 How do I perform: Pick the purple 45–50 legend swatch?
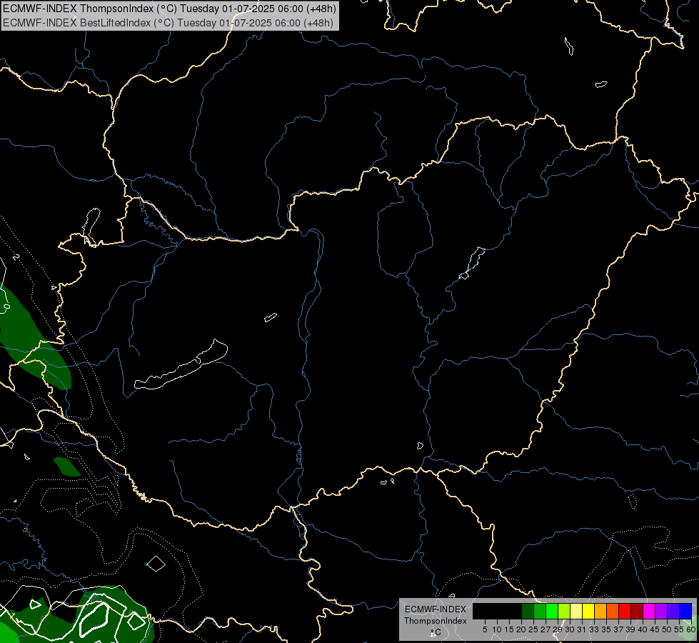(x=661, y=611)
